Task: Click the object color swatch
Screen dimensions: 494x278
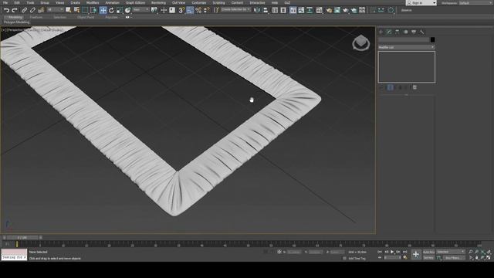Action: point(432,39)
